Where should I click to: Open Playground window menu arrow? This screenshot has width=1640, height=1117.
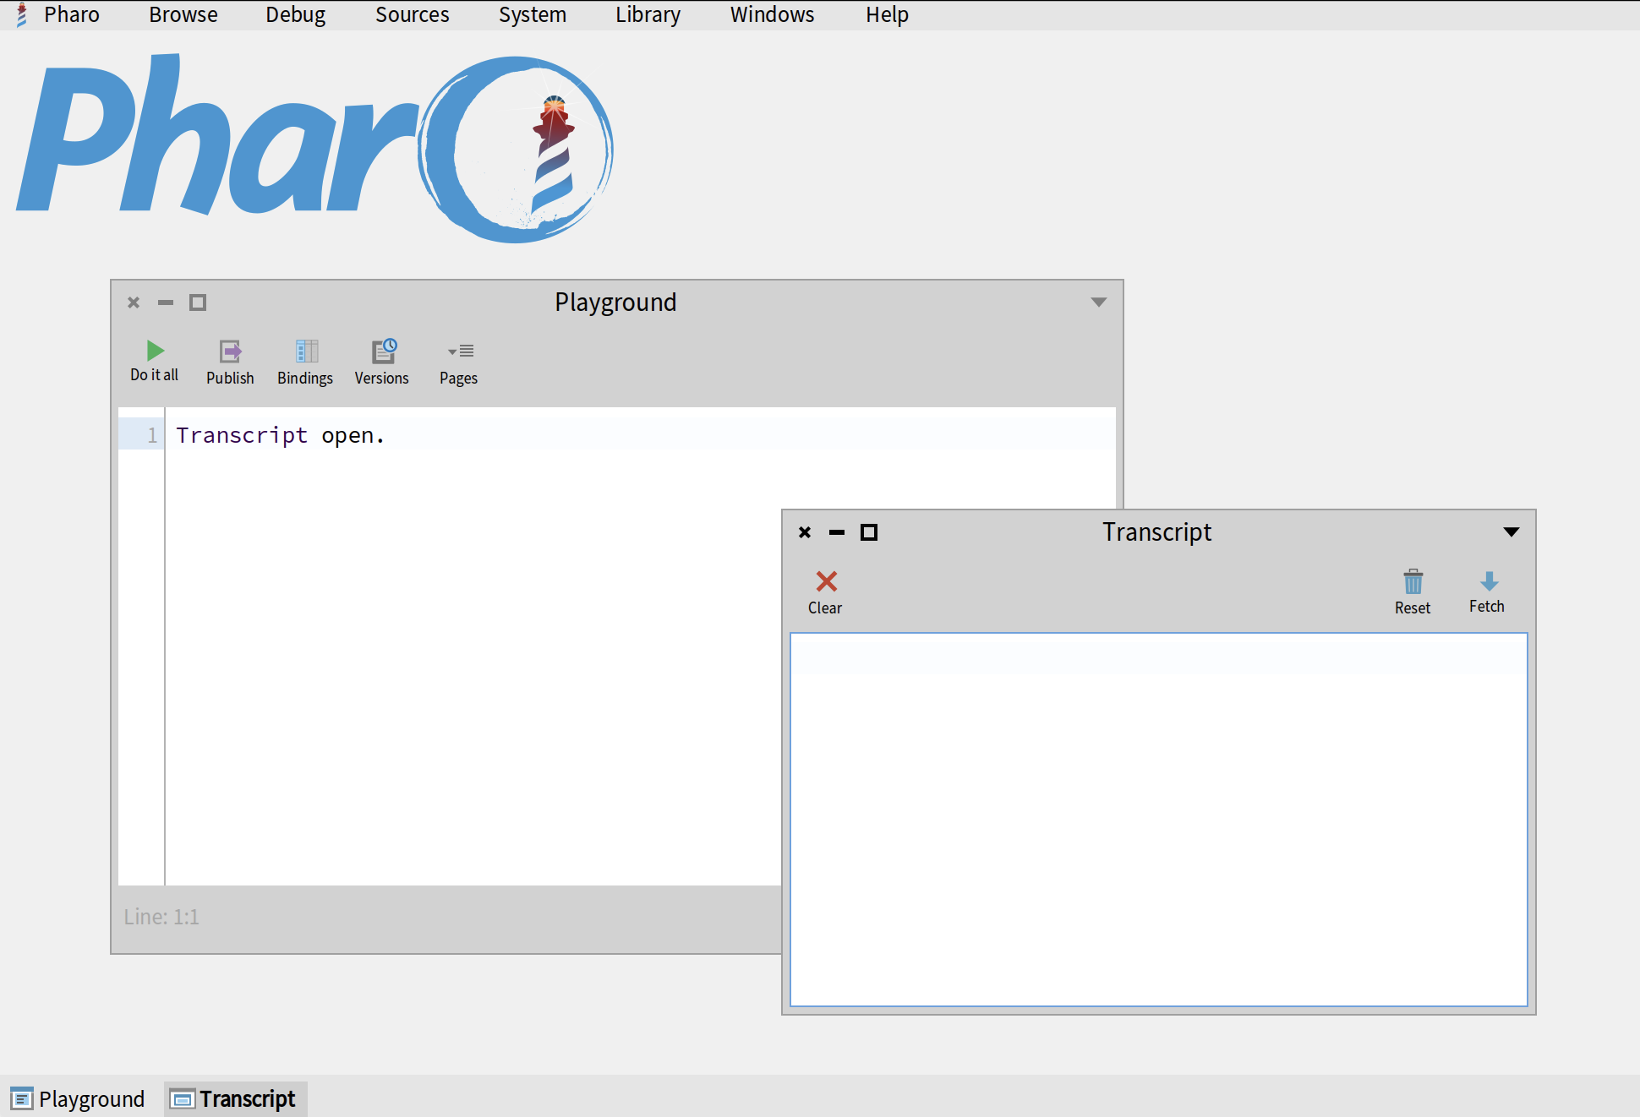pyautogui.click(x=1098, y=302)
